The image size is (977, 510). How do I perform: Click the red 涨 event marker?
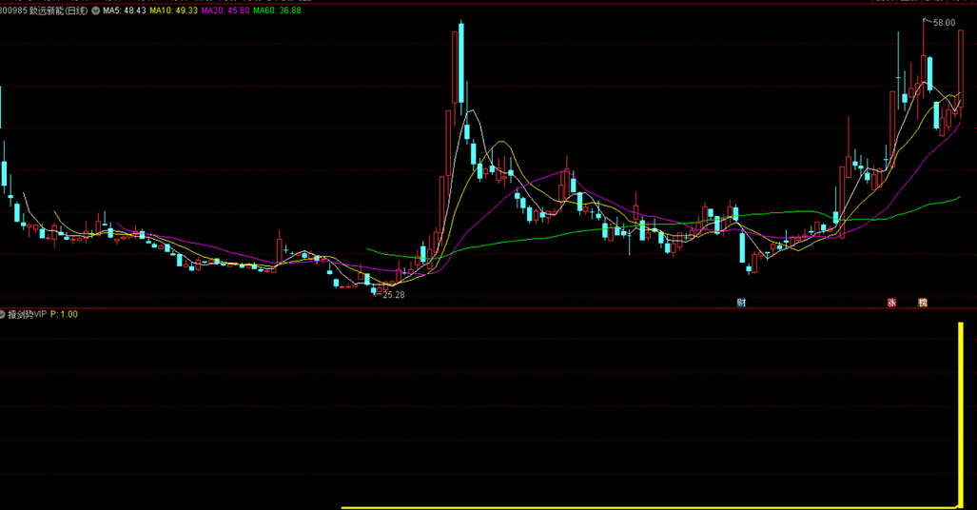(x=891, y=303)
